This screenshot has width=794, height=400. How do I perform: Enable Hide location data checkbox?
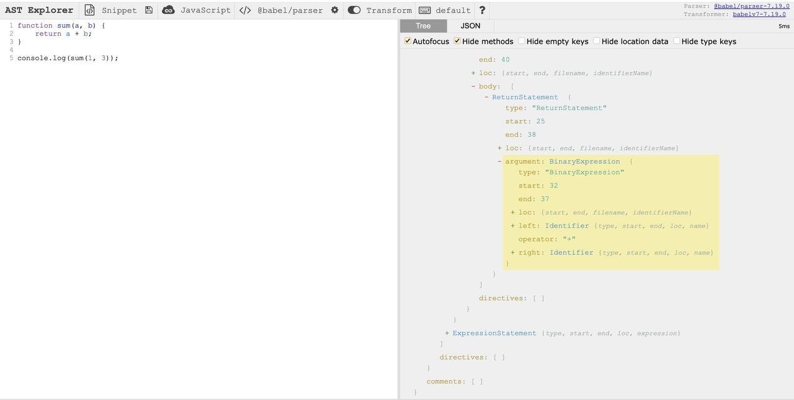(597, 41)
